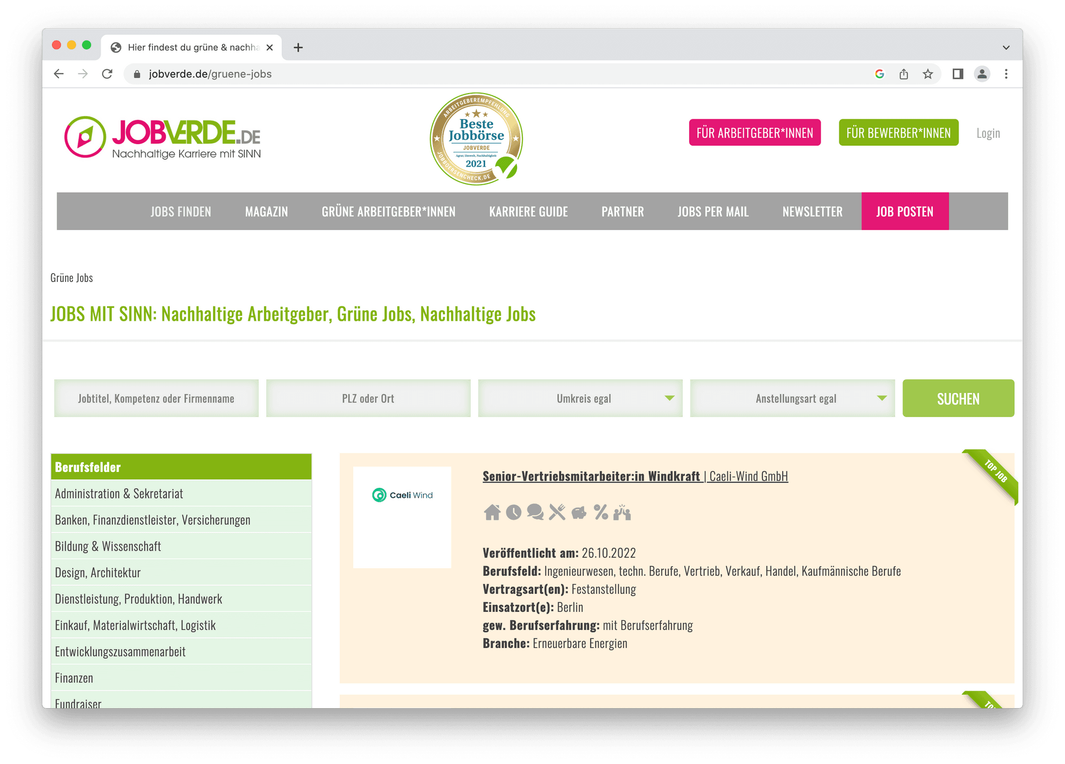Open the Login link
1065x764 pixels.
pos(988,133)
